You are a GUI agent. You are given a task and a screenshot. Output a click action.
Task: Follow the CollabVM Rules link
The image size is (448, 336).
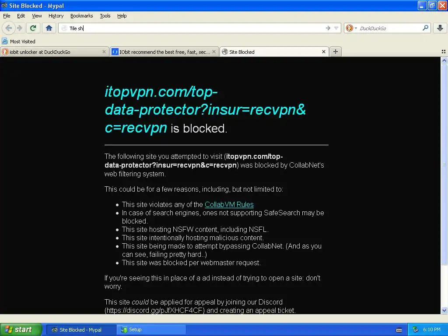tap(229, 205)
